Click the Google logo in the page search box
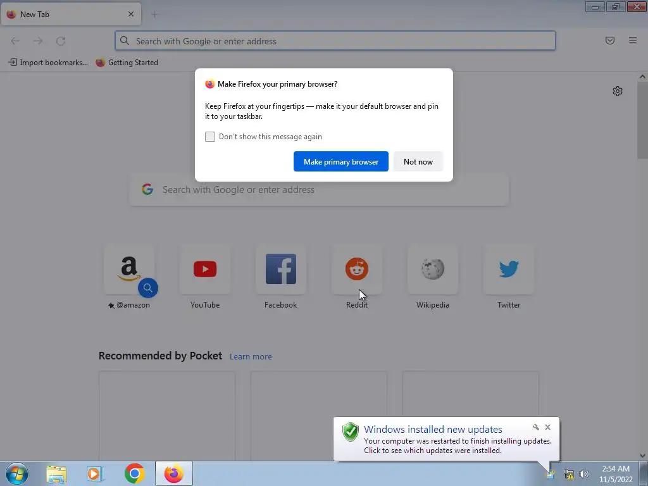This screenshot has width=648, height=486. (147, 190)
